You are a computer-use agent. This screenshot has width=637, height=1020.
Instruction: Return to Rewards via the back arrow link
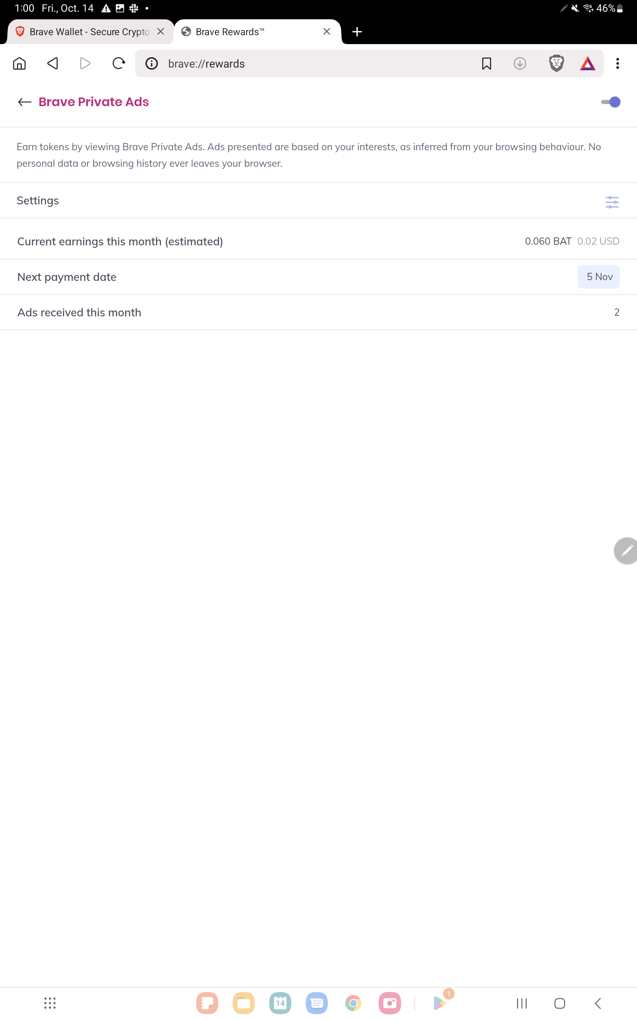(24, 102)
